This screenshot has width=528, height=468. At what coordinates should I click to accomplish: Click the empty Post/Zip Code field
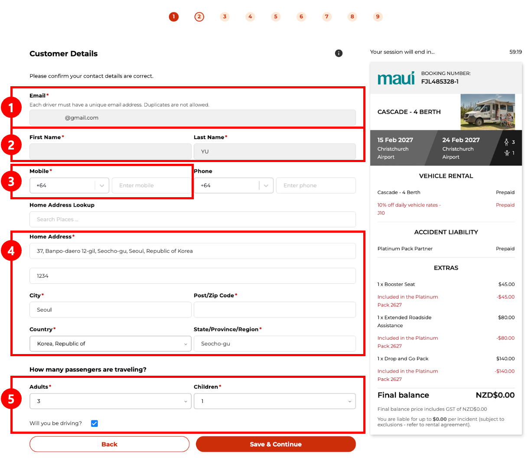(275, 310)
